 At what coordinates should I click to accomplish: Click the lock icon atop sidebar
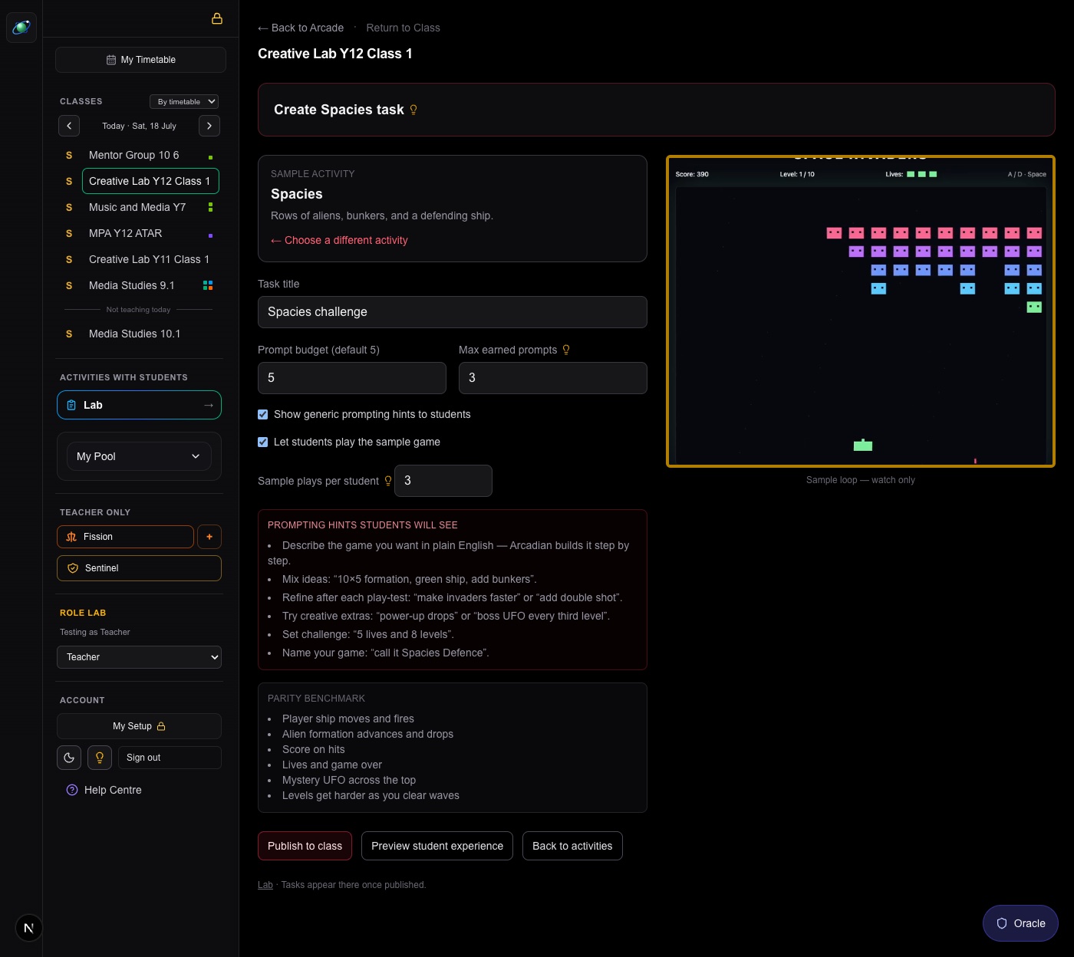point(217,18)
